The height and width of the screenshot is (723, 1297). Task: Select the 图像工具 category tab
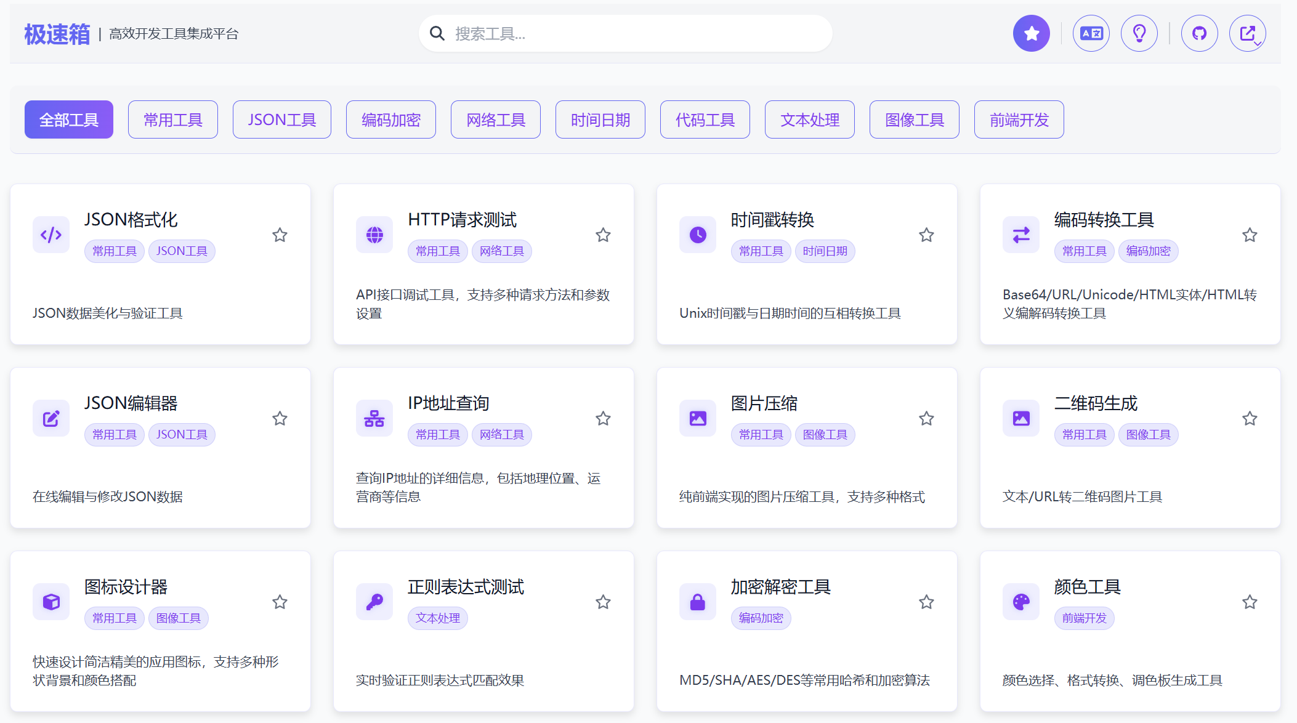tap(914, 119)
